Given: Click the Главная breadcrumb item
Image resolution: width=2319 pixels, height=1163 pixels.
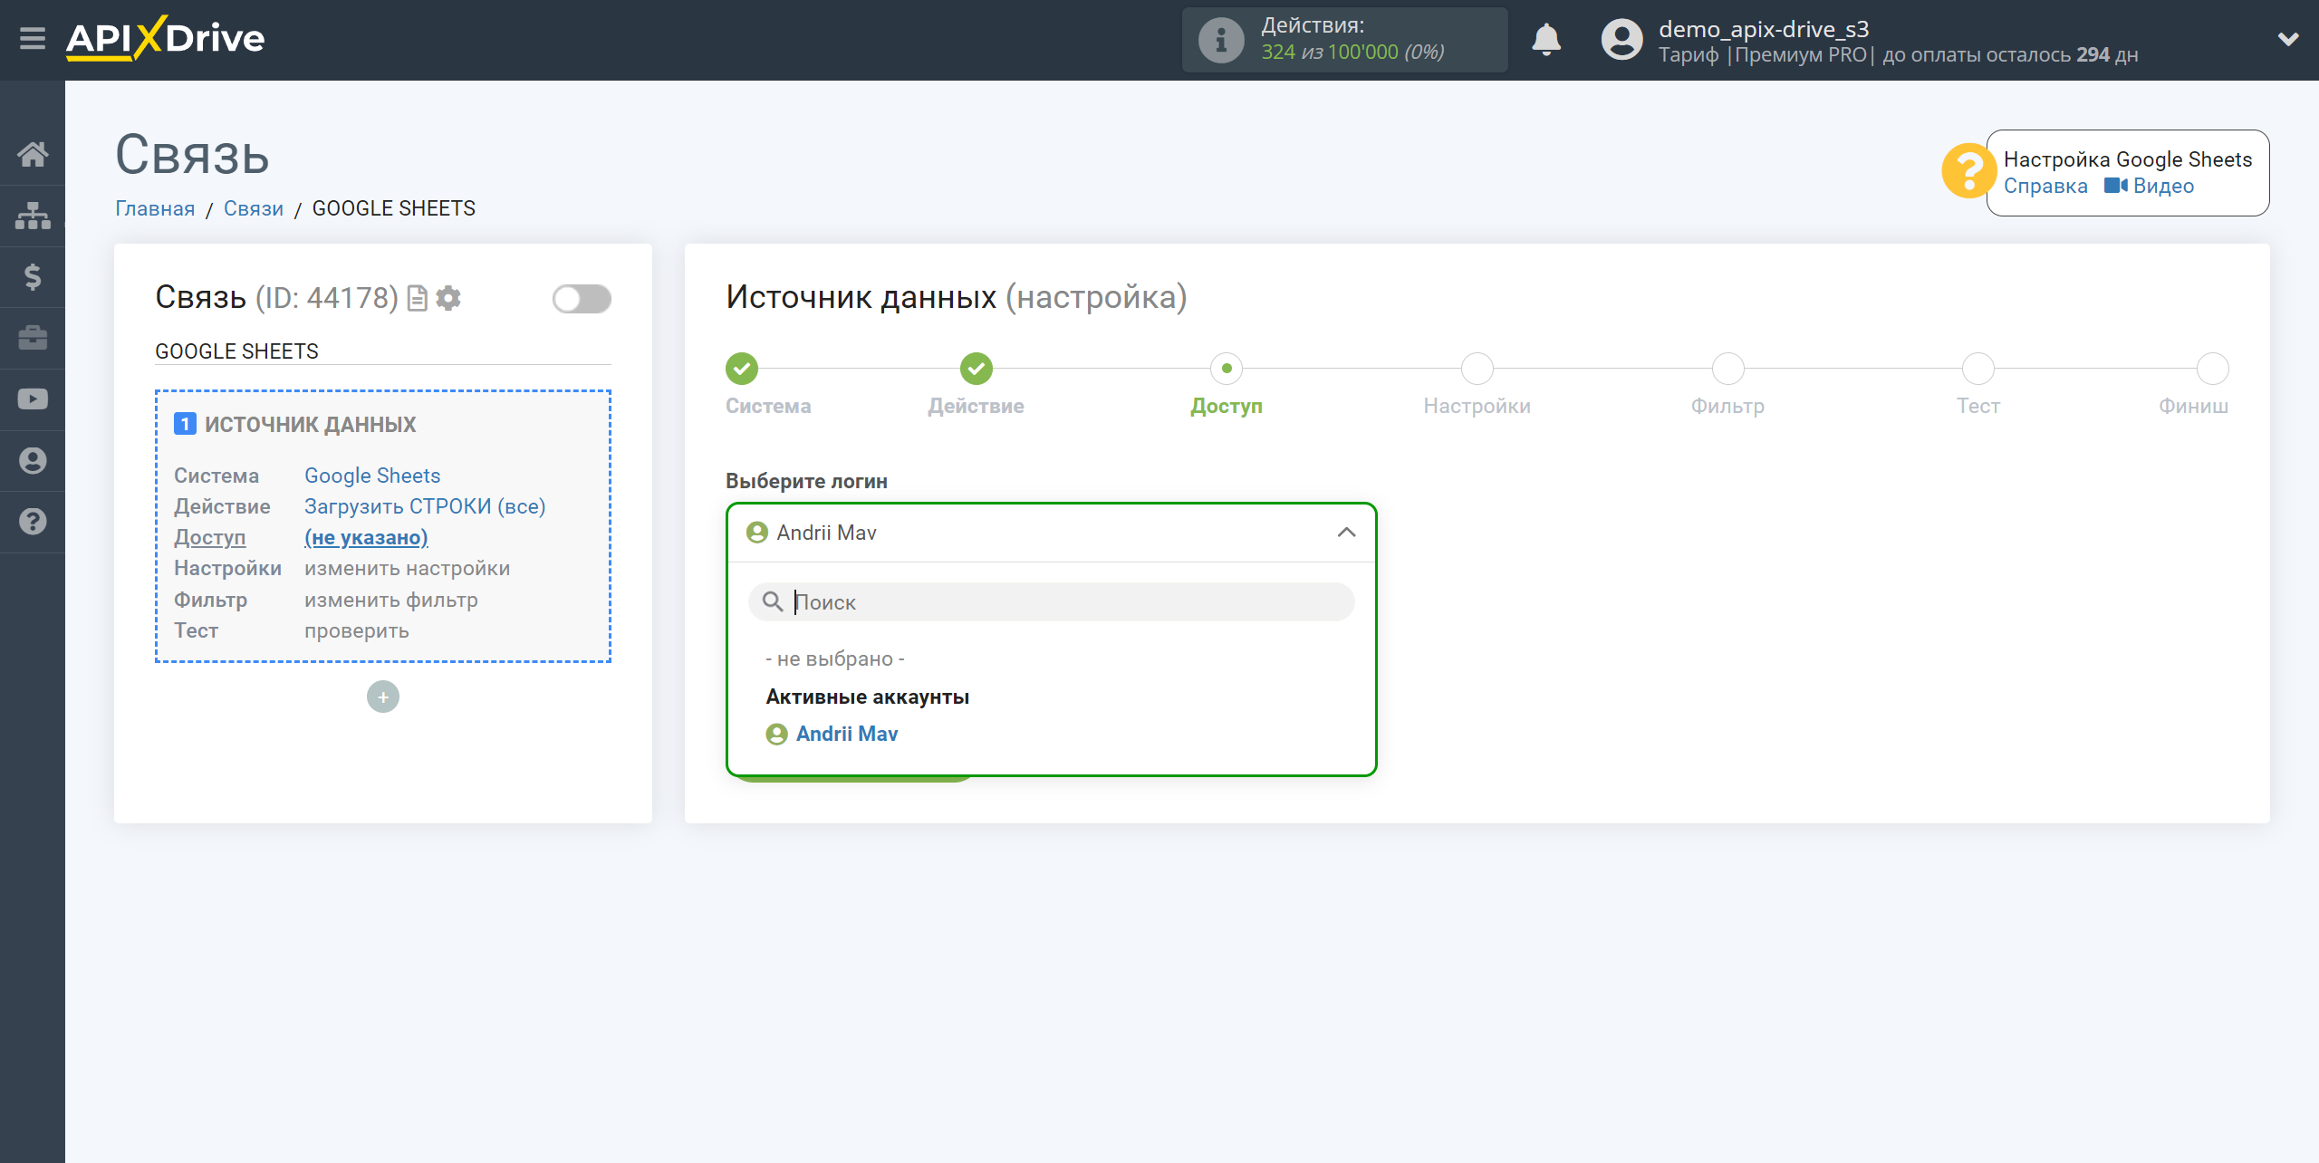Looking at the screenshot, I should coord(154,207).
